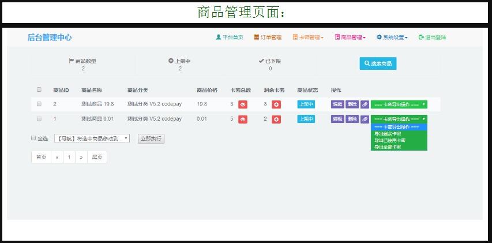Expand the 系统设置 navigation menu
Viewport: 492px width, 243px height.
[392, 38]
